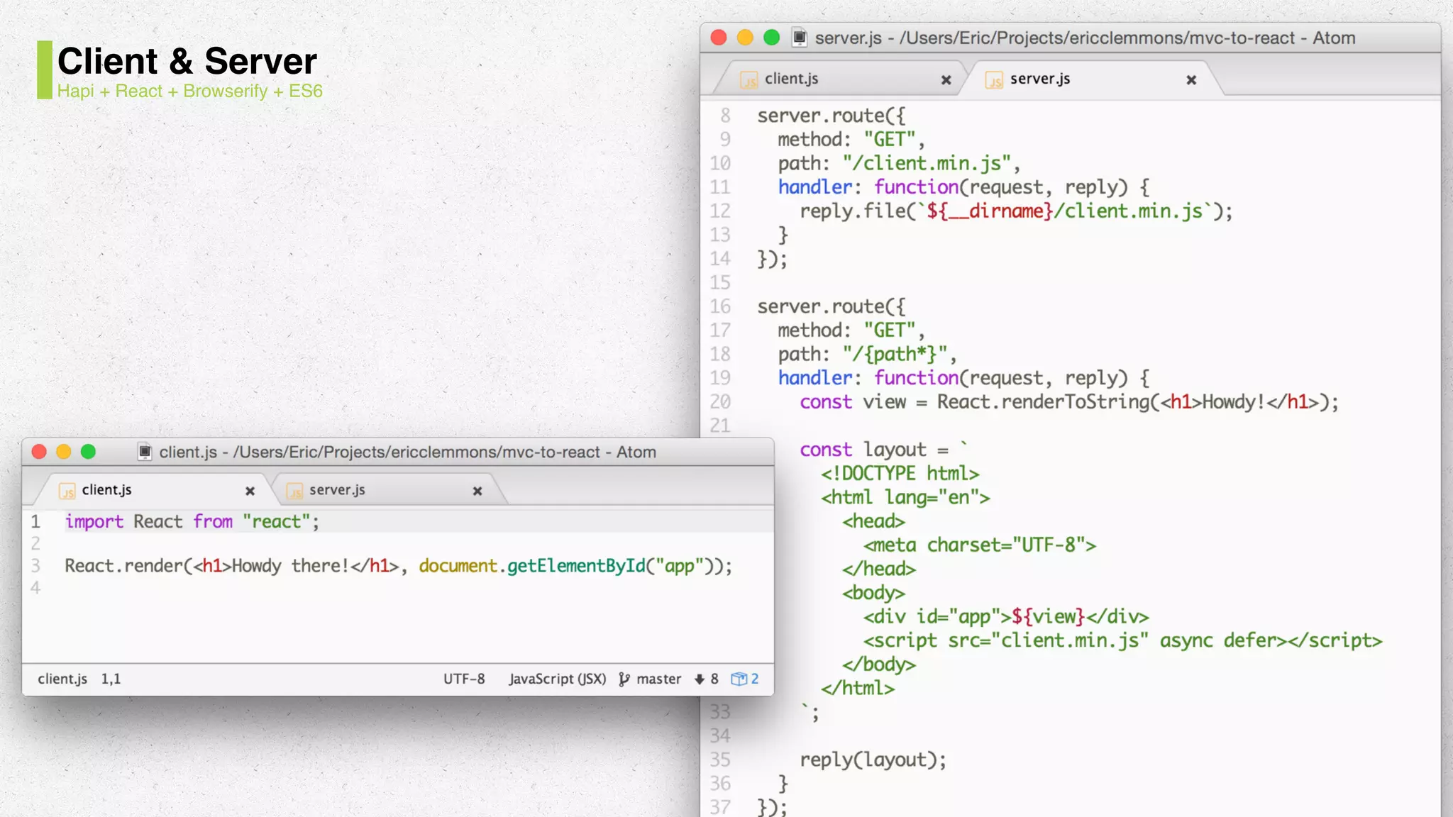Screen dimensions: 1453x817
Task: Close server.js tab in server.js window
Action: click(x=1191, y=80)
